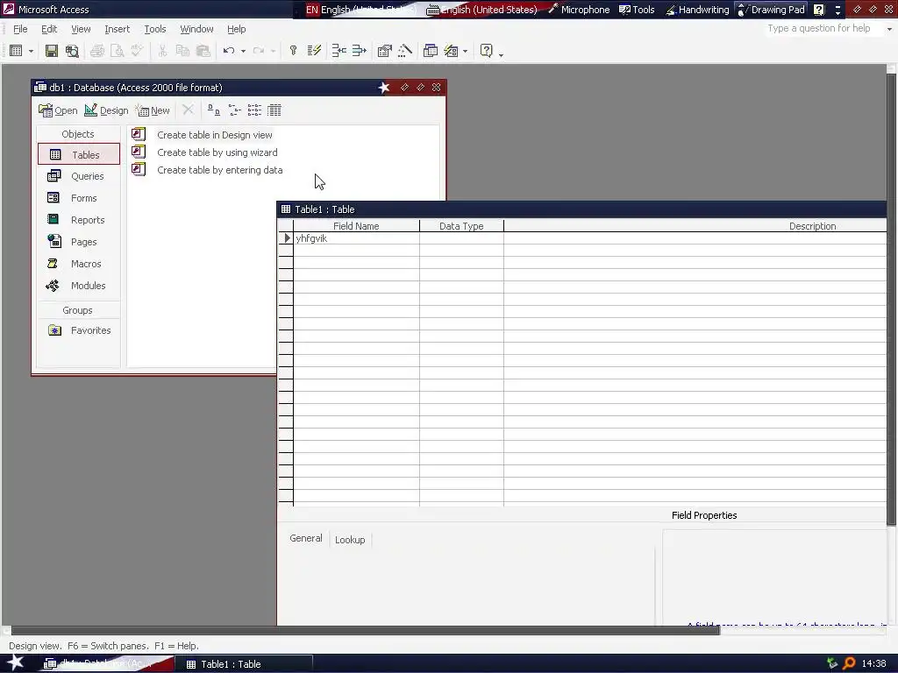Open the View button dropdown arrow
Image resolution: width=898 pixels, height=673 pixels.
click(31, 51)
